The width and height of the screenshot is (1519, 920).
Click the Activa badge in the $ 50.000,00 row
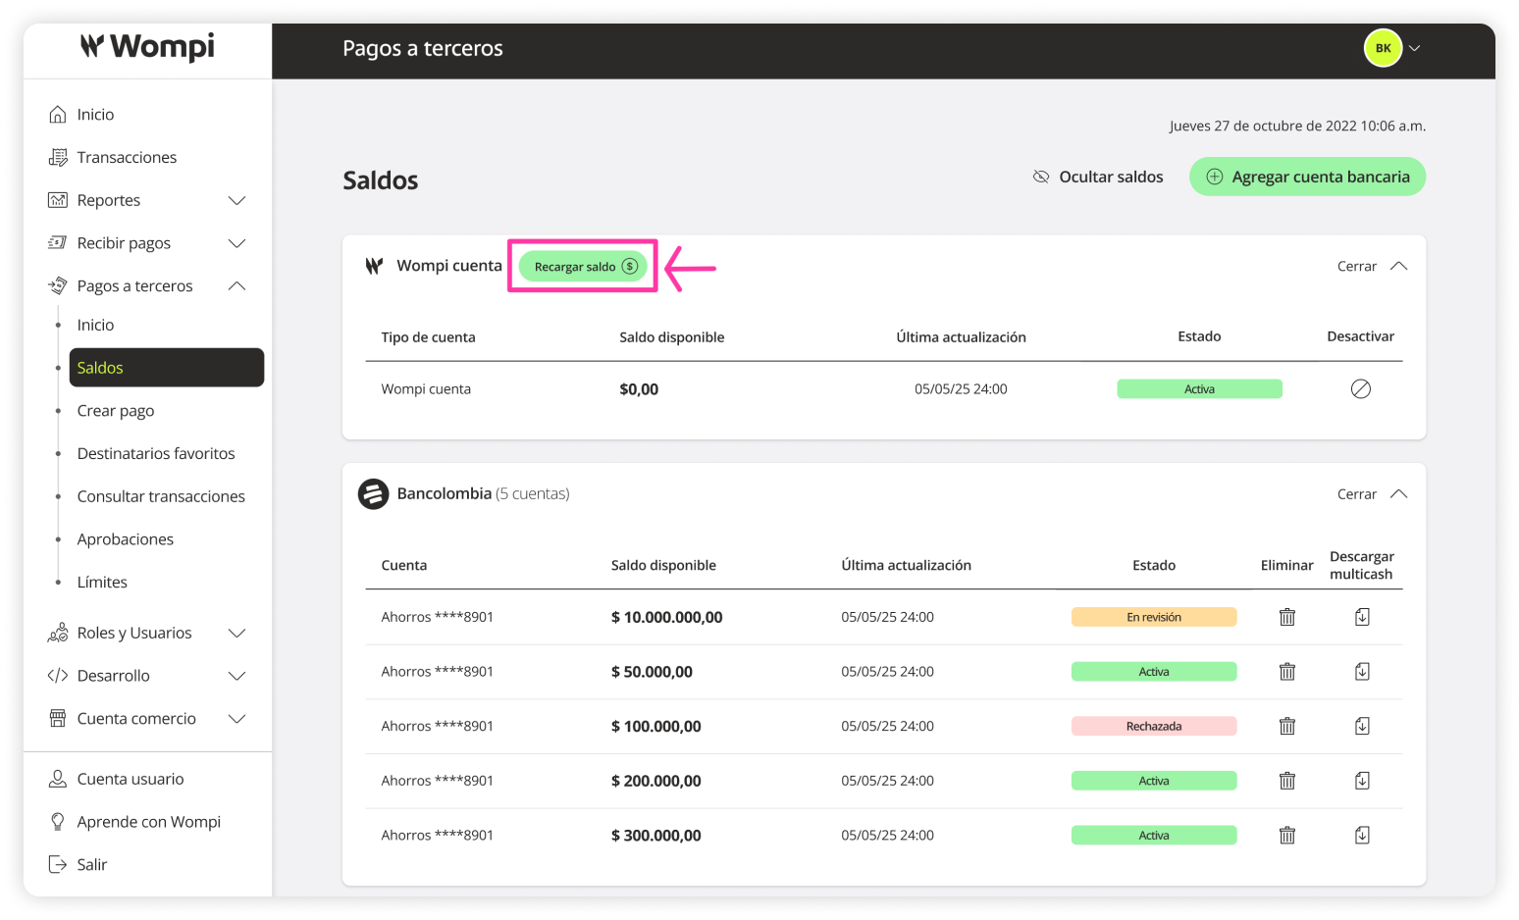1154,672
